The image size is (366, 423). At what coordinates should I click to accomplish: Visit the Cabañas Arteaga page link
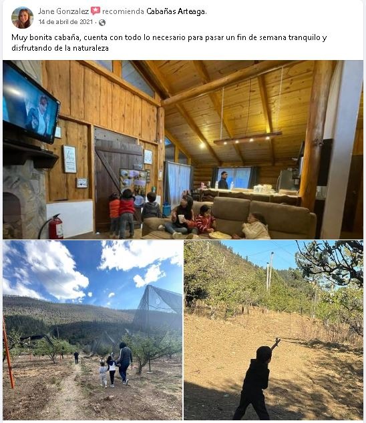(176, 11)
